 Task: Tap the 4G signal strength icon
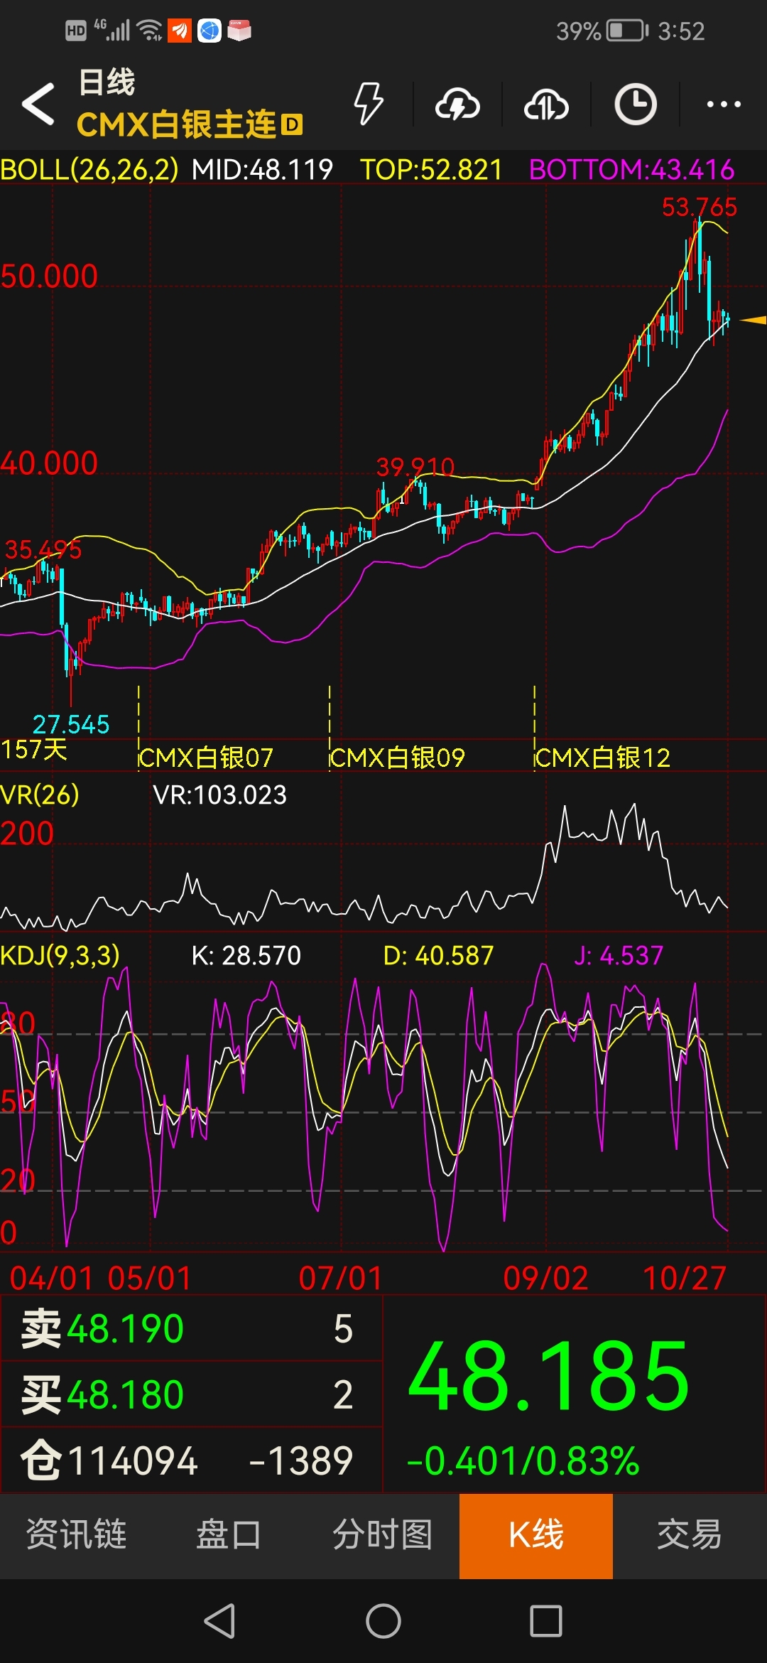[x=114, y=30]
